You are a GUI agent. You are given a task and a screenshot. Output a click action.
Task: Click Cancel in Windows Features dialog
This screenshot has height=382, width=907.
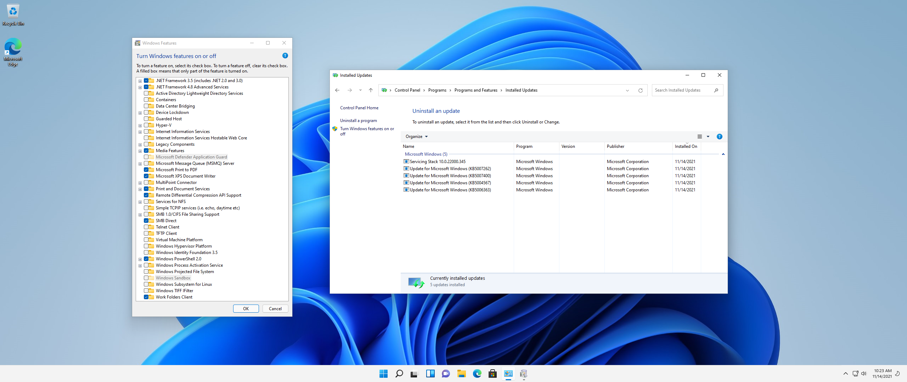[275, 308]
